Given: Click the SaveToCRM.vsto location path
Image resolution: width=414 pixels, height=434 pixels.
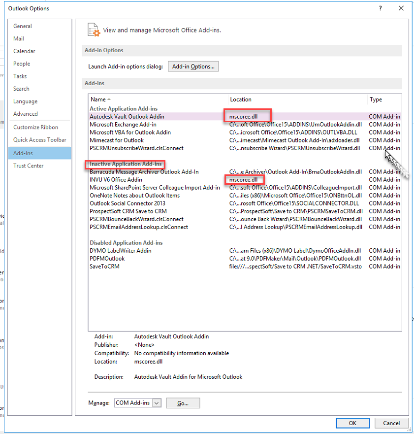Looking at the screenshot, I should coord(295,267).
